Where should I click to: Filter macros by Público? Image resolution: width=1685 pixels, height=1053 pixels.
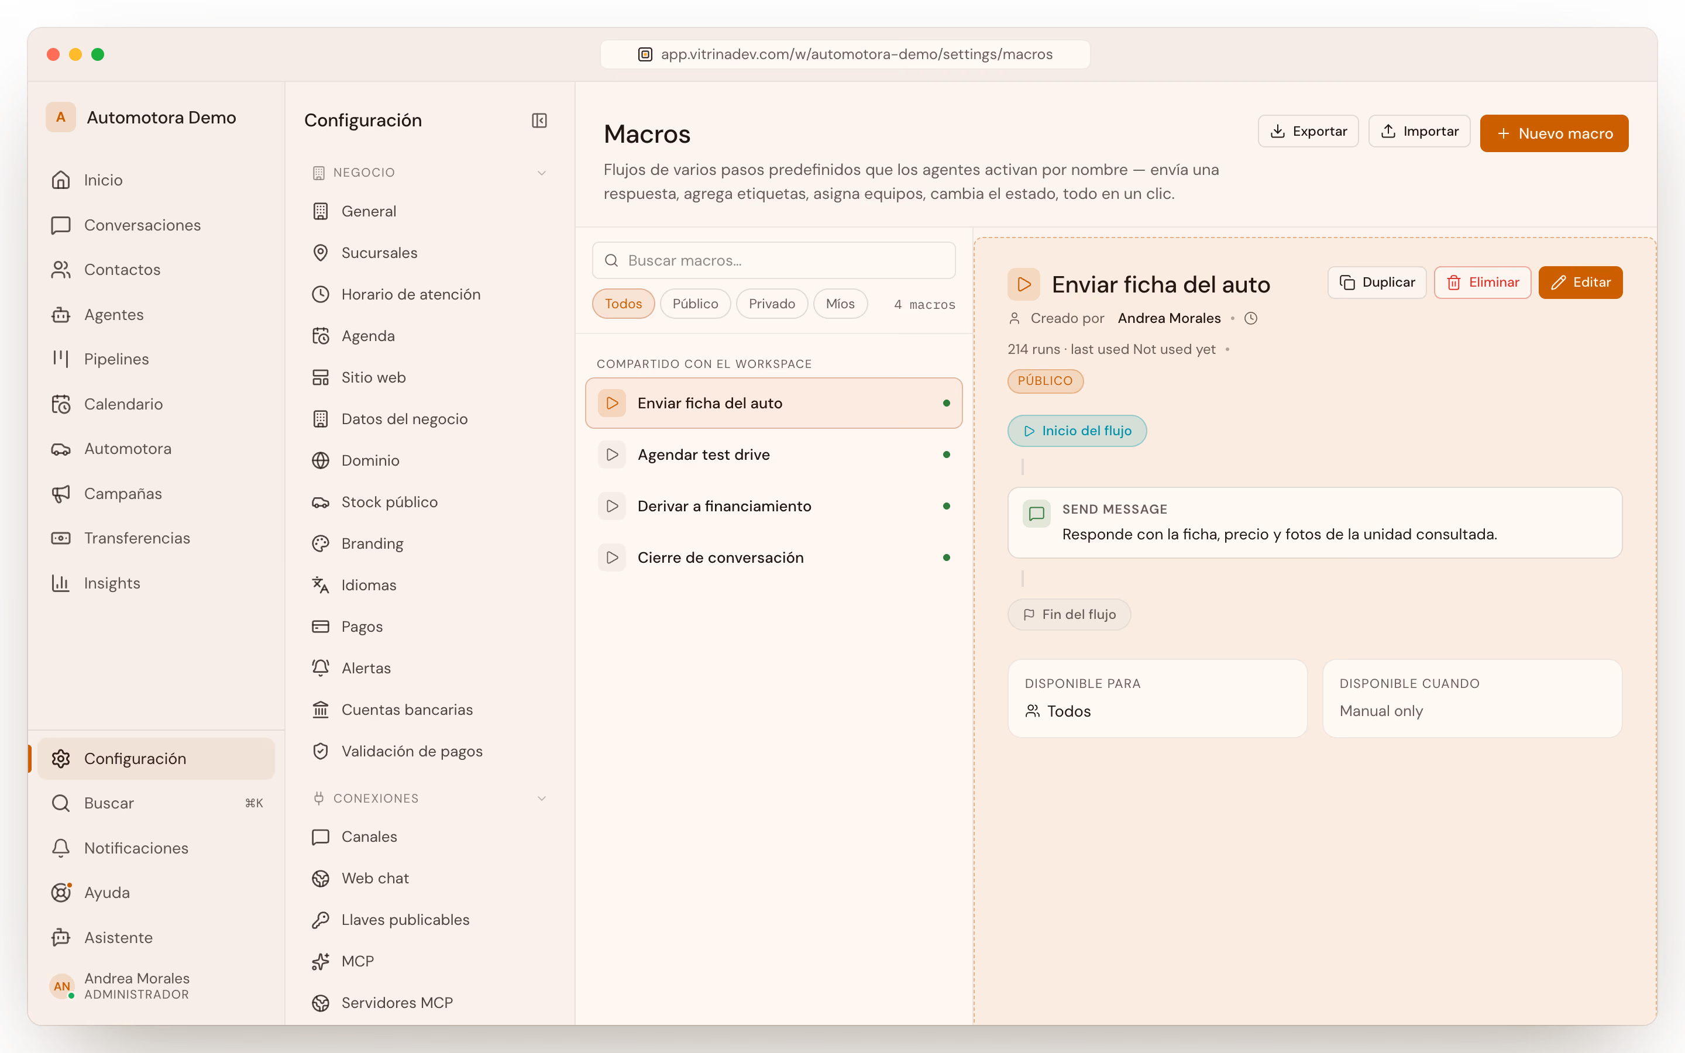pyautogui.click(x=695, y=304)
